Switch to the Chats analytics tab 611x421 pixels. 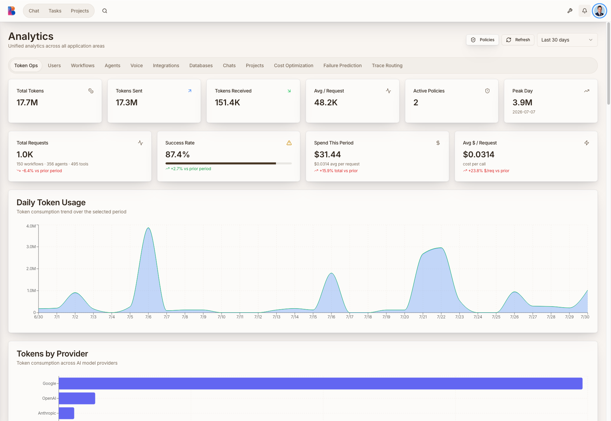point(229,65)
